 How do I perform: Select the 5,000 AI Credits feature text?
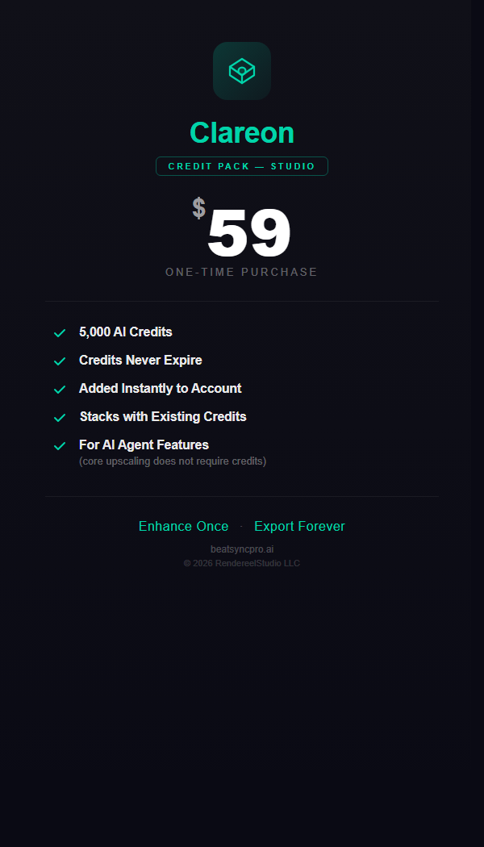click(126, 332)
